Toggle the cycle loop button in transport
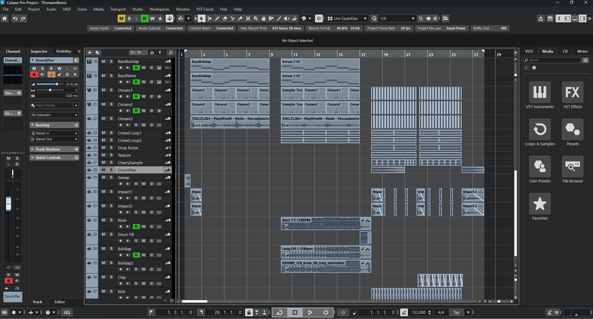This screenshot has height=319, width=593. 279,312
